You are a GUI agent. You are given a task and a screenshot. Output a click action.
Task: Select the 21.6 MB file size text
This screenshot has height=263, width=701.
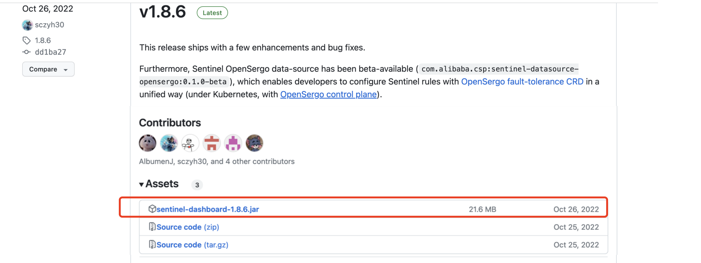pos(482,209)
